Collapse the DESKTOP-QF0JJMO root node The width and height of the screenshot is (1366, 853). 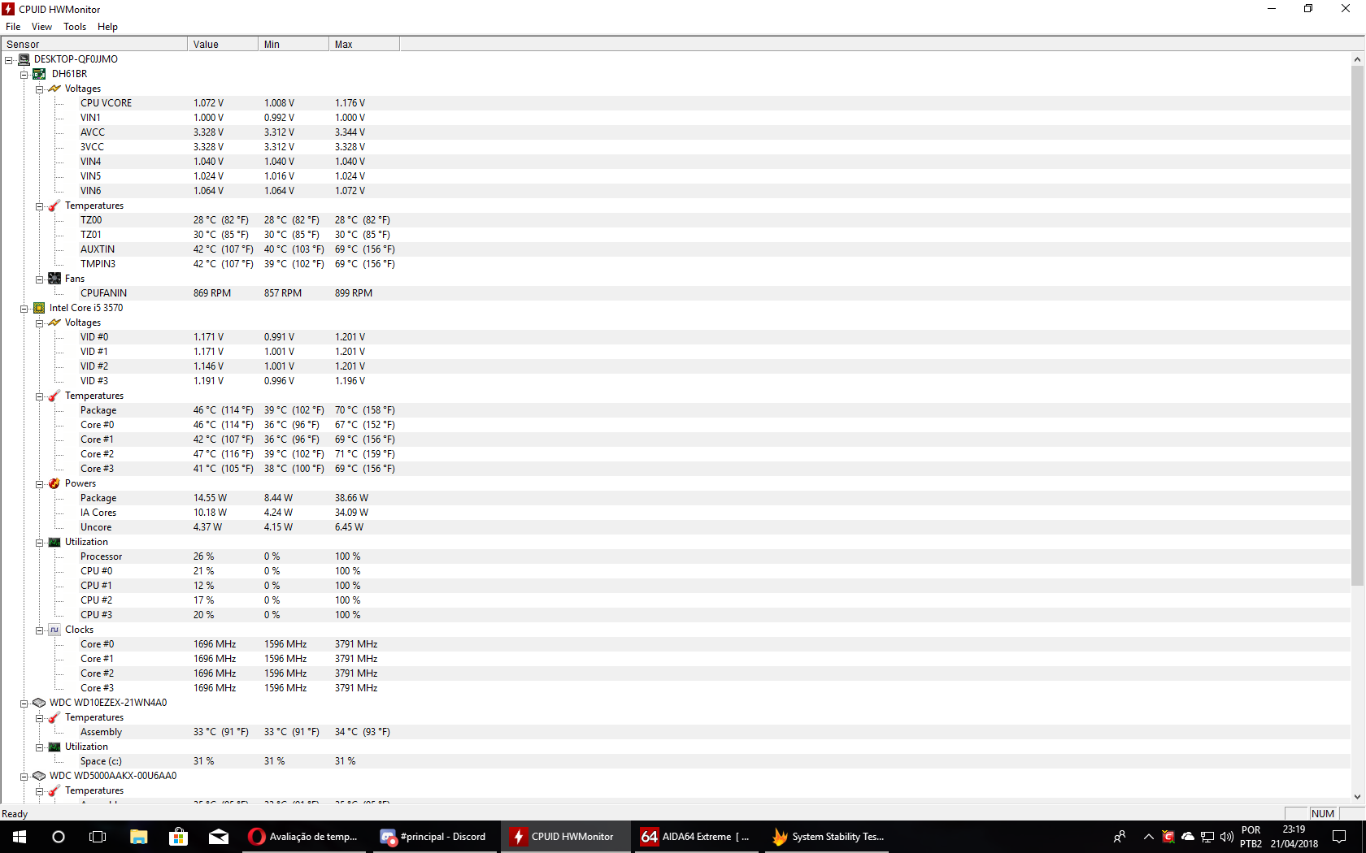click(9, 59)
